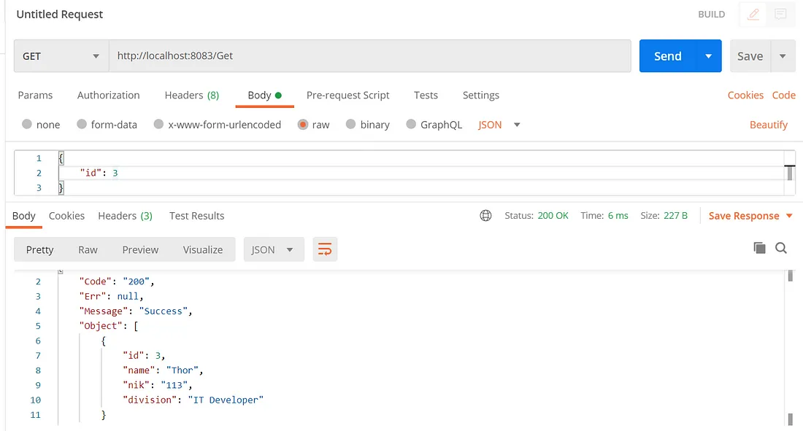Screen dimensions: 803x431
Task: Switch response view to Visualize
Action: click(x=203, y=249)
